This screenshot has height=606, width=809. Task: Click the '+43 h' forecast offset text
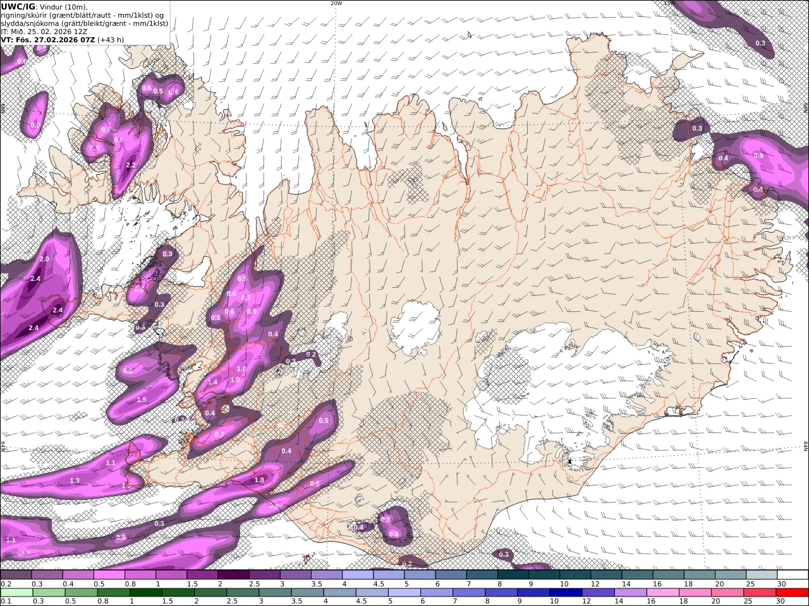[x=111, y=40]
